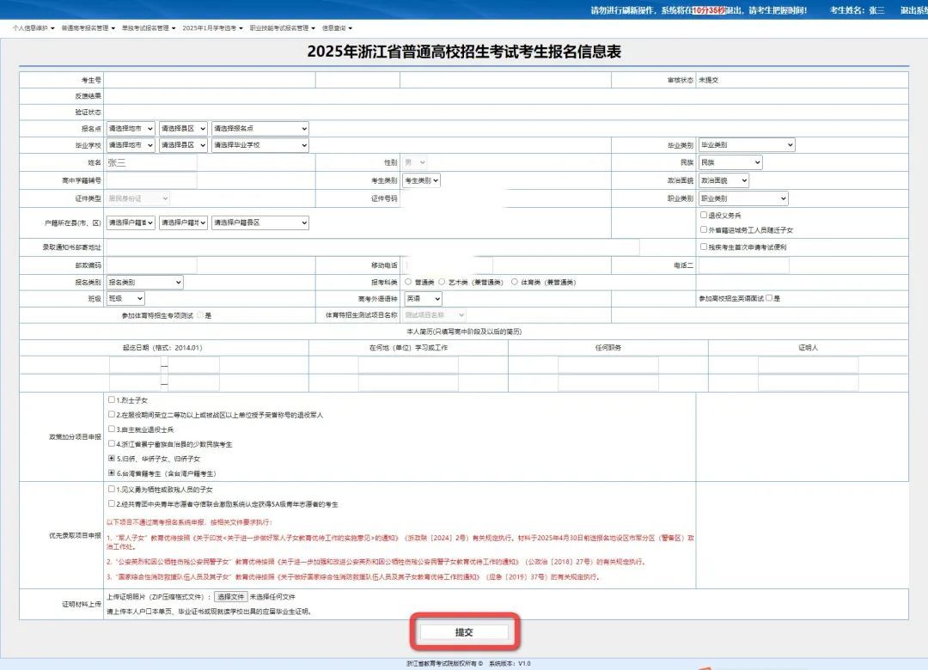The width and height of the screenshot is (928, 670).
Task: Click the 电话二 input field
Action: coord(744,265)
